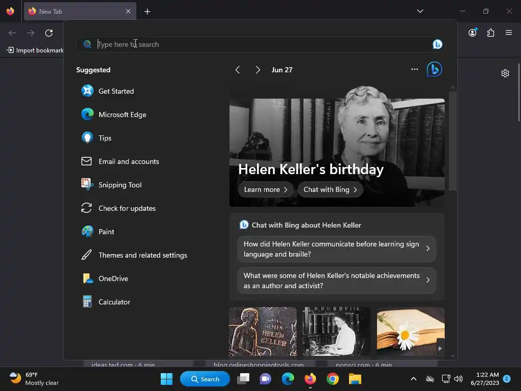
Task: Open Email and accounts settings
Action: pyautogui.click(x=120, y=161)
